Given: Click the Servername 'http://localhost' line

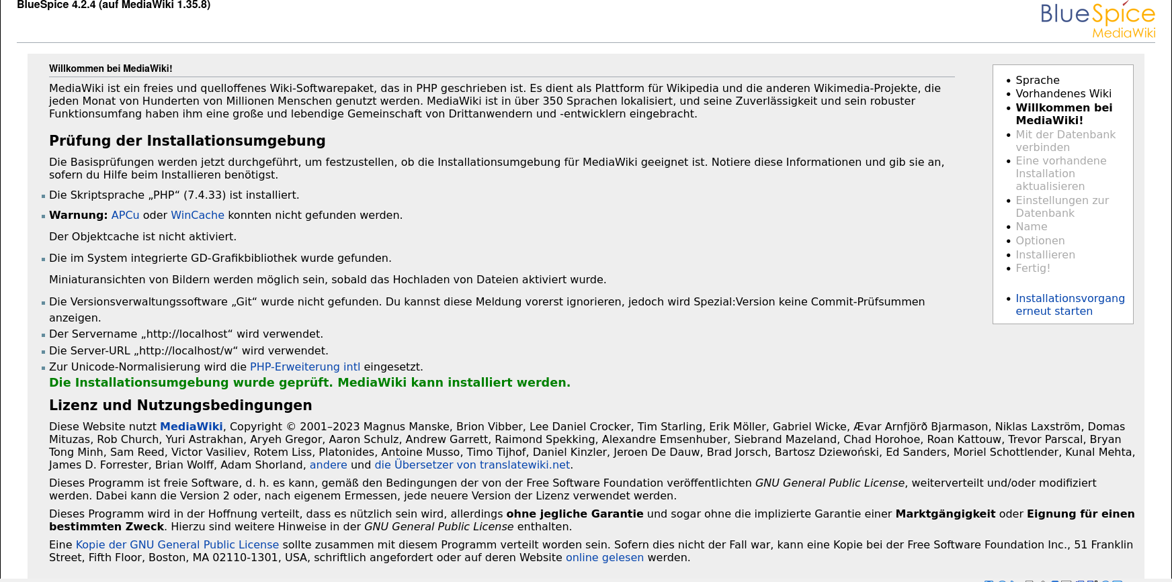Looking at the screenshot, I should [x=186, y=334].
